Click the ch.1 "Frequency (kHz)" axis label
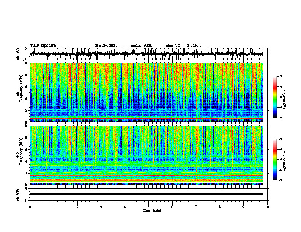Viewport: 301px width, 232px height. coord(21,87)
